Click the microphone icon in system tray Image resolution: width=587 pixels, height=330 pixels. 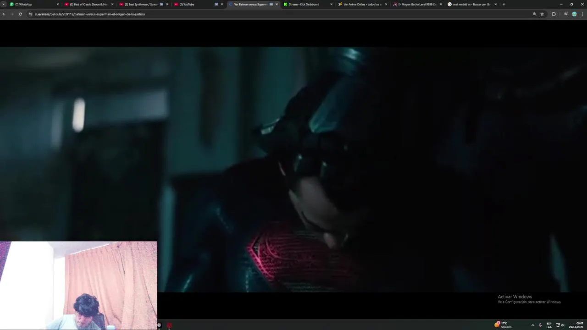pos(540,325)
